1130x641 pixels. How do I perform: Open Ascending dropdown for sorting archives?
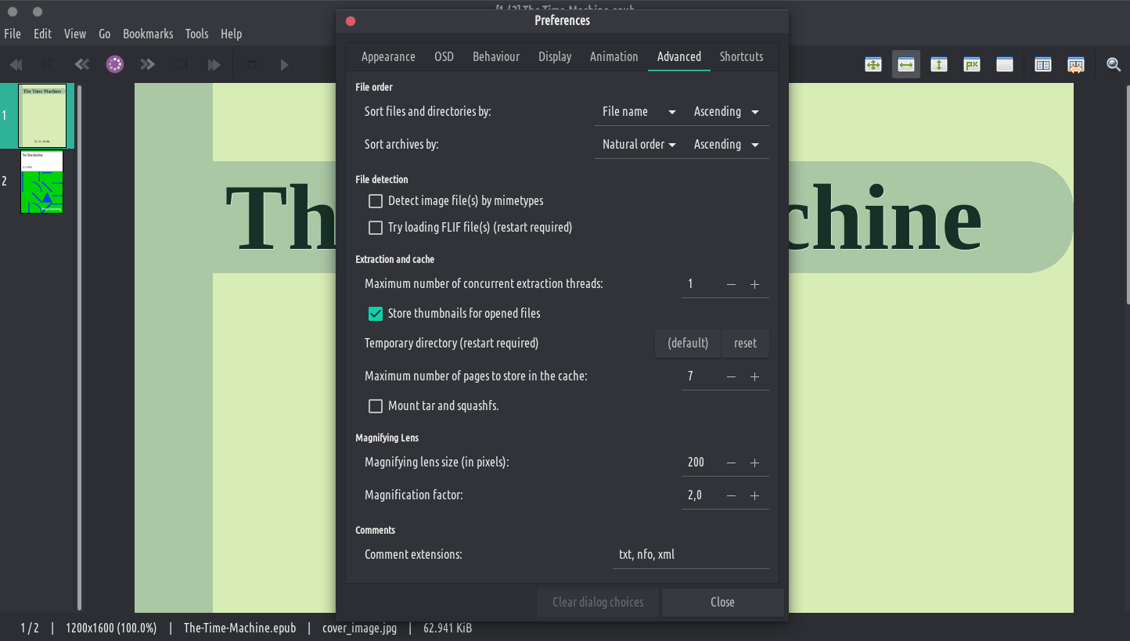(725, 145)
